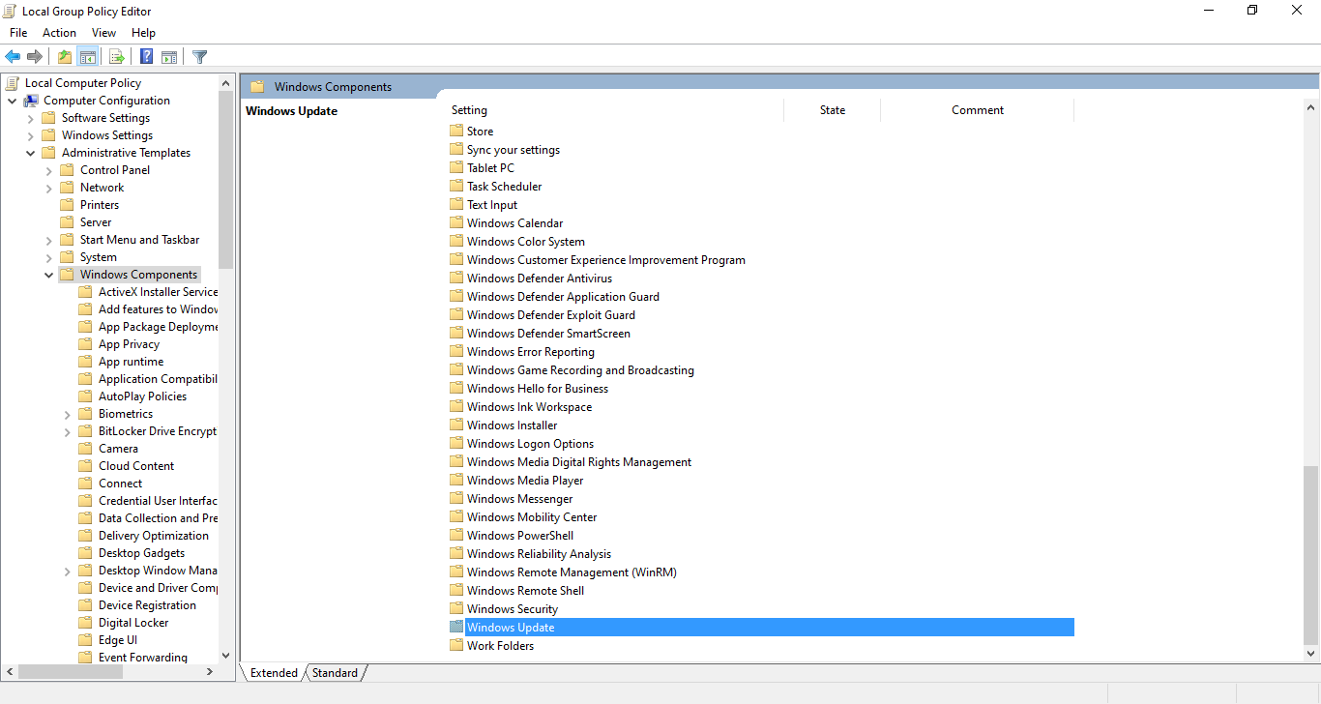Sort by the State column header
The width and height of the screenshot is (1321, 704).
point(833,110)
